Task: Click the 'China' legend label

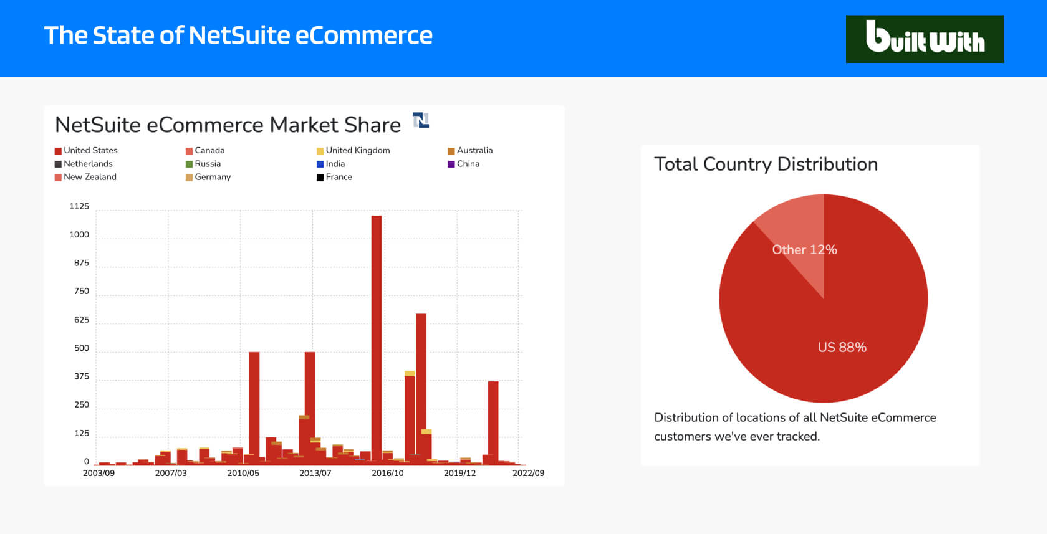Action: click(x=468, y=164)
